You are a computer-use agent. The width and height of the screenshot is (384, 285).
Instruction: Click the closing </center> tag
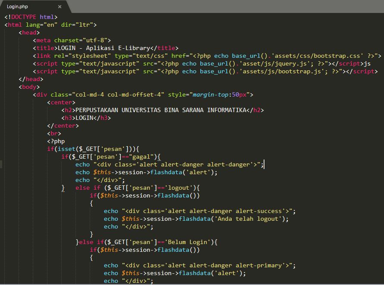point(63,126)
